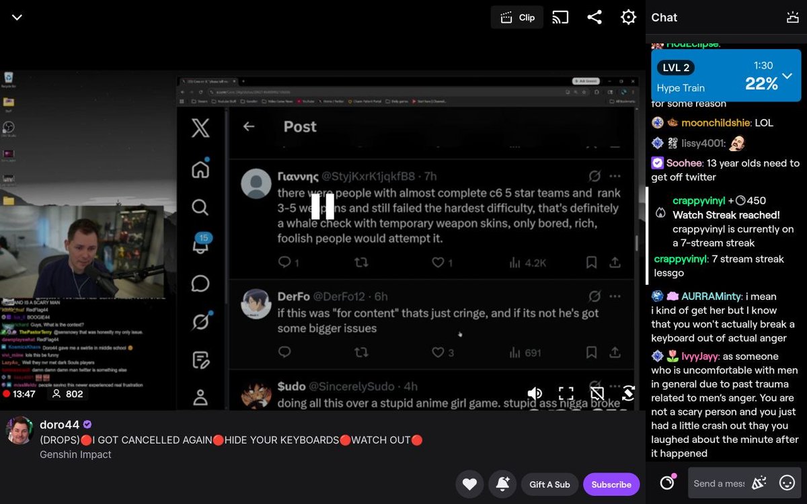
Task: Toggle notifications with the bell icon
Action: 502,484
